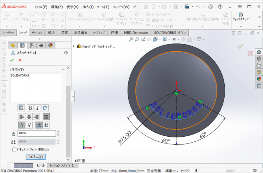Open PropertyManager tab icon

point(22,45)
